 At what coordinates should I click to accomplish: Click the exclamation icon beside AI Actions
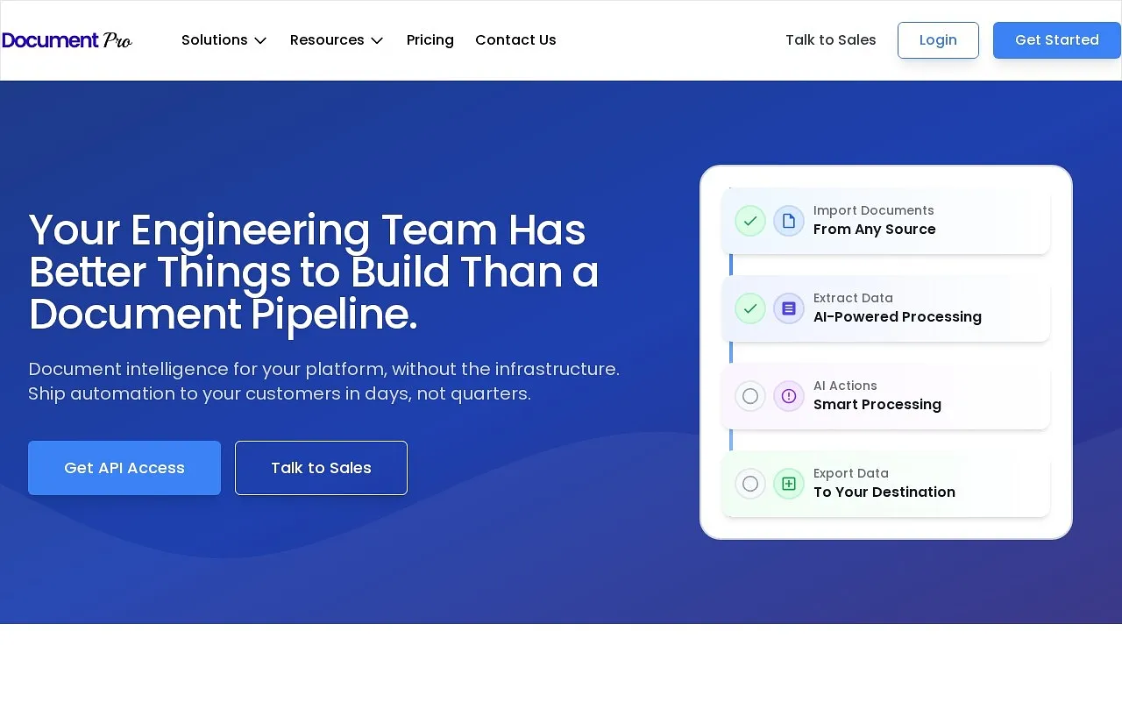pos(789,396)
